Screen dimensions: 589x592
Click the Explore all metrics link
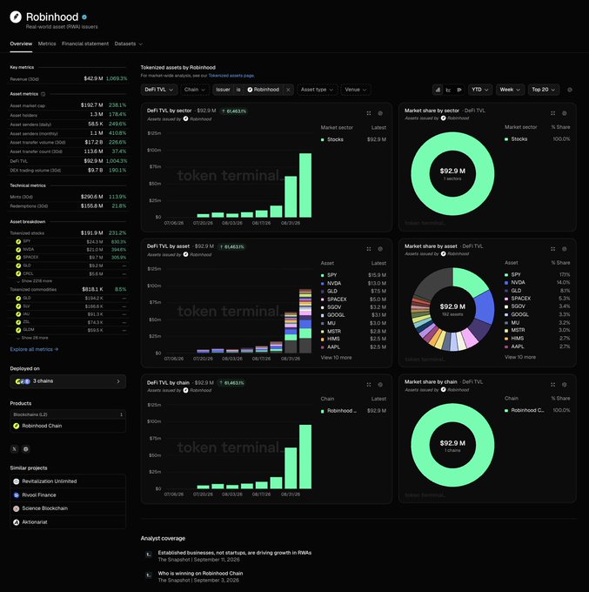pos(34,349)
